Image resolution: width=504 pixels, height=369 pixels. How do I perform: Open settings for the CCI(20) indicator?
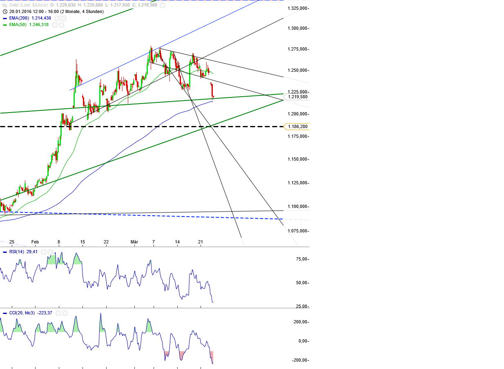pyautogui.click(x=58, y=313)
